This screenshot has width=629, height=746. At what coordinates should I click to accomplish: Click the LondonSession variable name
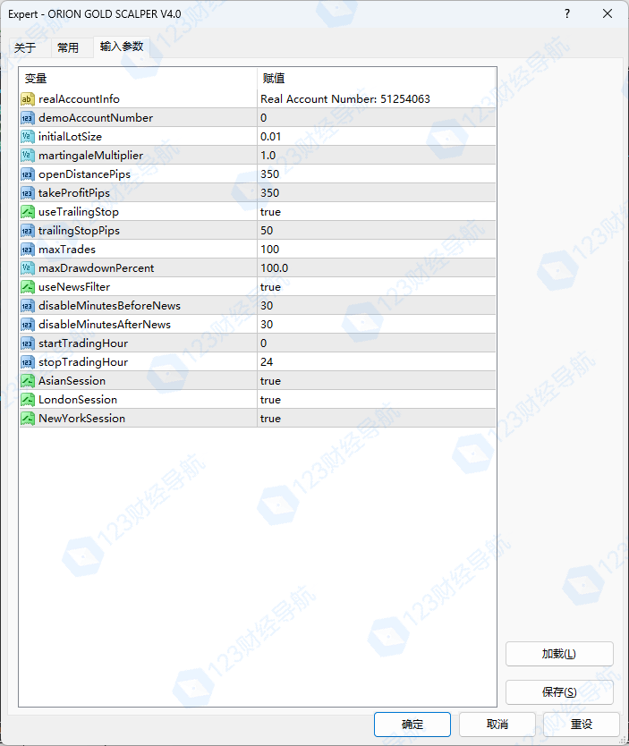click(78, 400)
